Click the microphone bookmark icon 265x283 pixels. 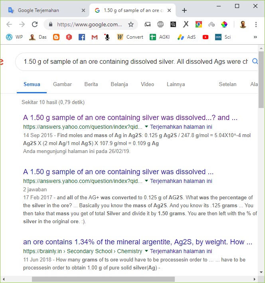coord(107,37)
